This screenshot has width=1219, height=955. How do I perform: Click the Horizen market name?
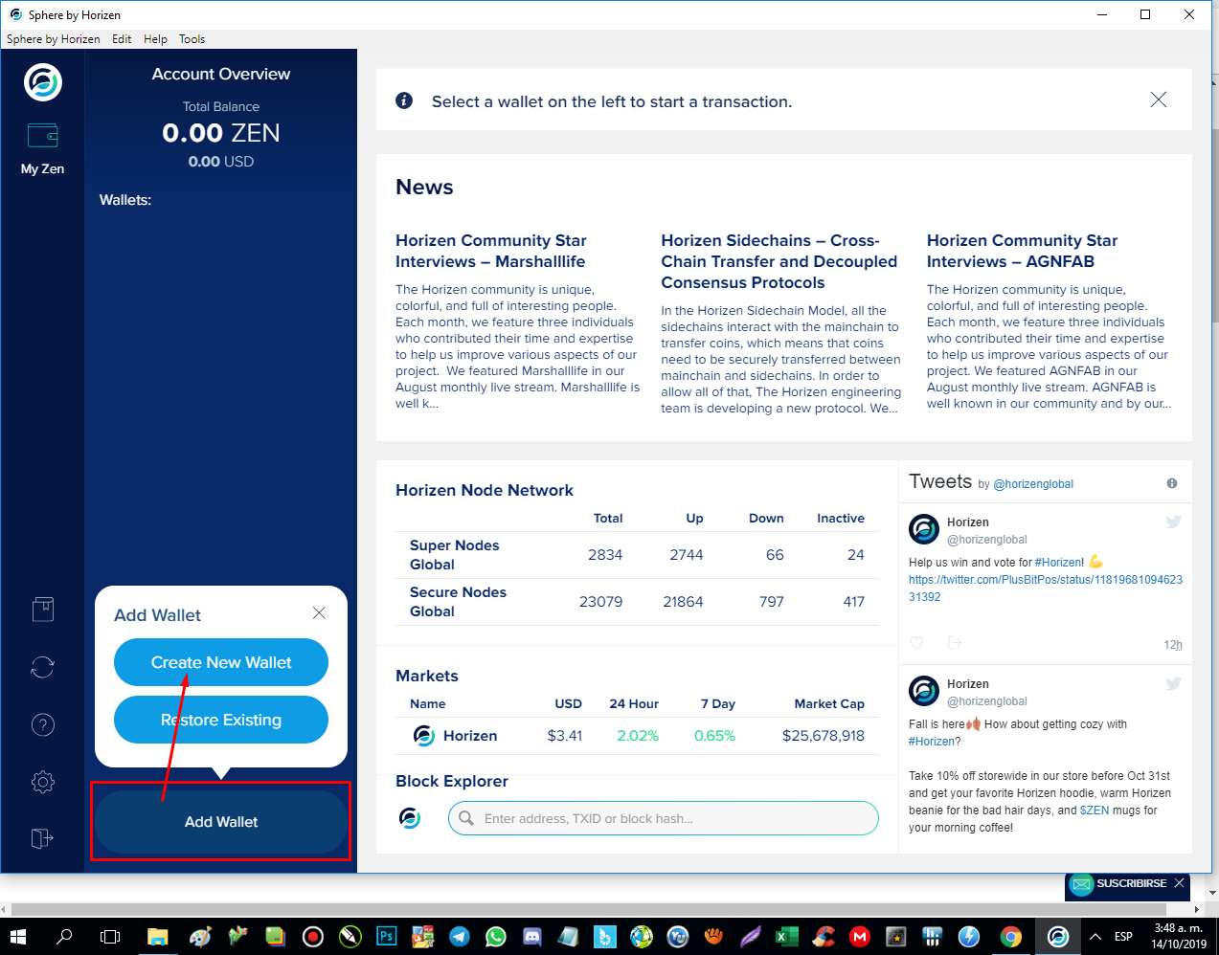(x=470, y=736)
